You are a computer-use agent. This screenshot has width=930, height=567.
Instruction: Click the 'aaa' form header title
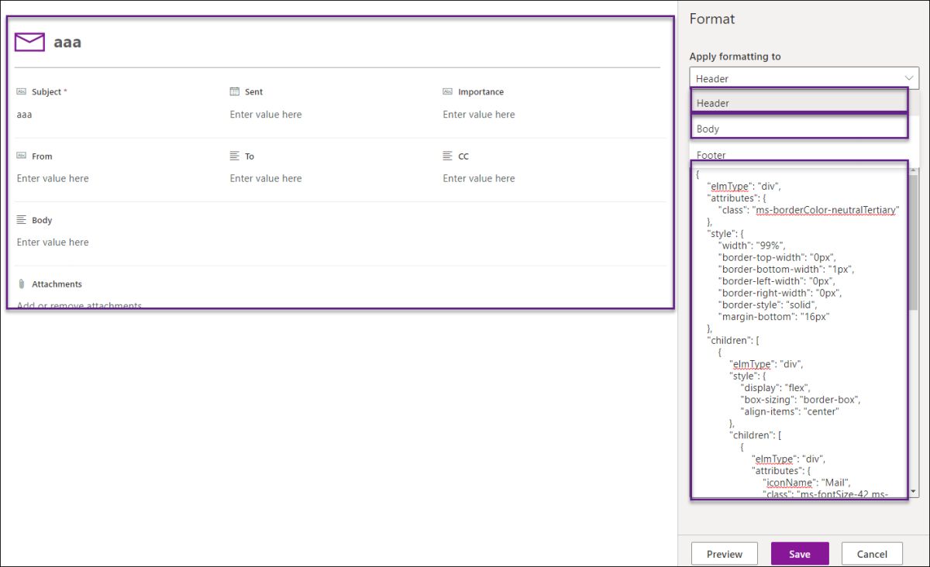click(67, 42)
